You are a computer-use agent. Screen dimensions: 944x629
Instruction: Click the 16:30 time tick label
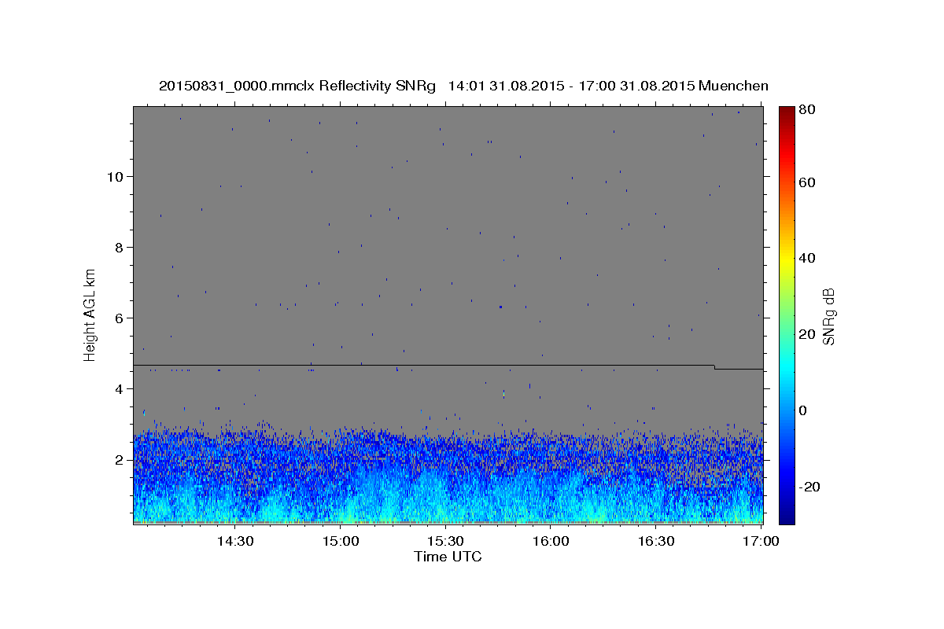(x=656, y=541)
